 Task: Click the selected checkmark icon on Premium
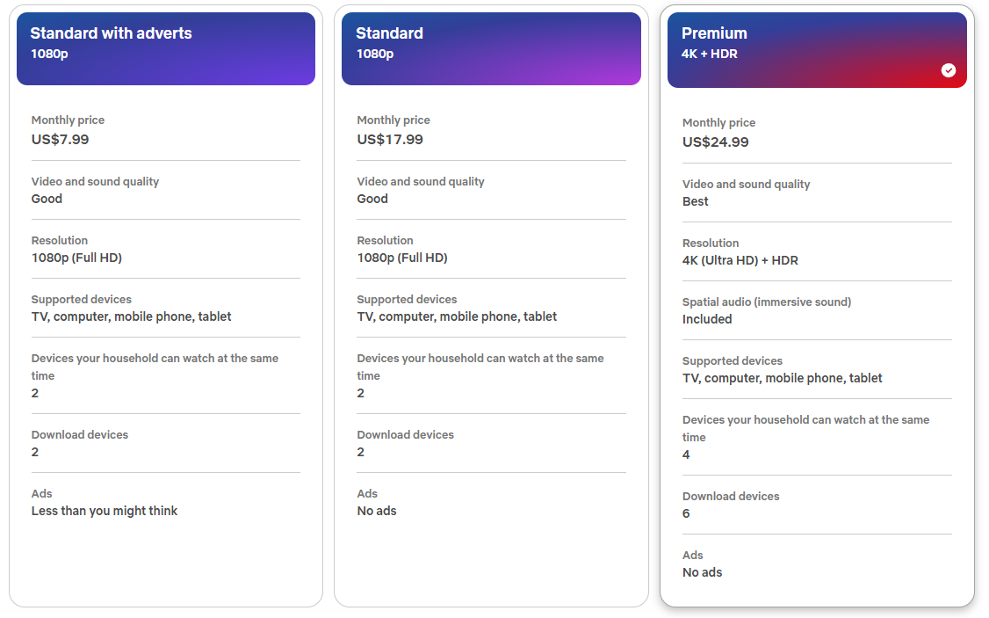pos(949,70)
